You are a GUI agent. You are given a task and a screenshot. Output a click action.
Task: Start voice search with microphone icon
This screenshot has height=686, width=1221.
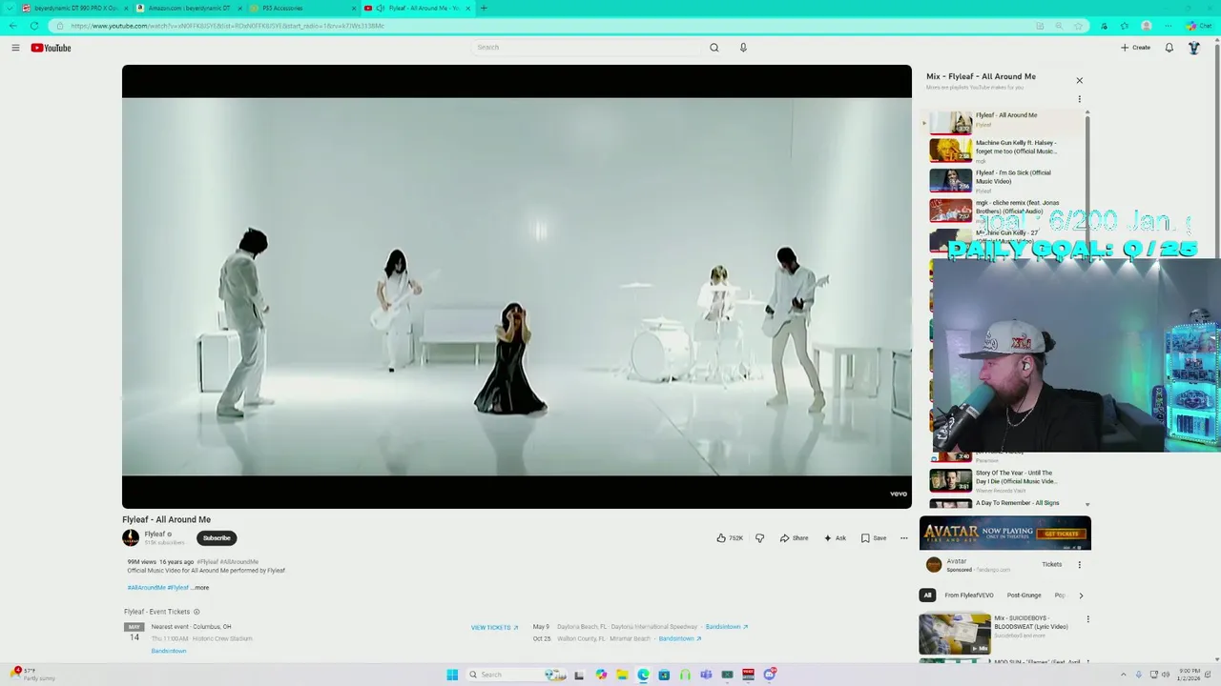(743, 48)
